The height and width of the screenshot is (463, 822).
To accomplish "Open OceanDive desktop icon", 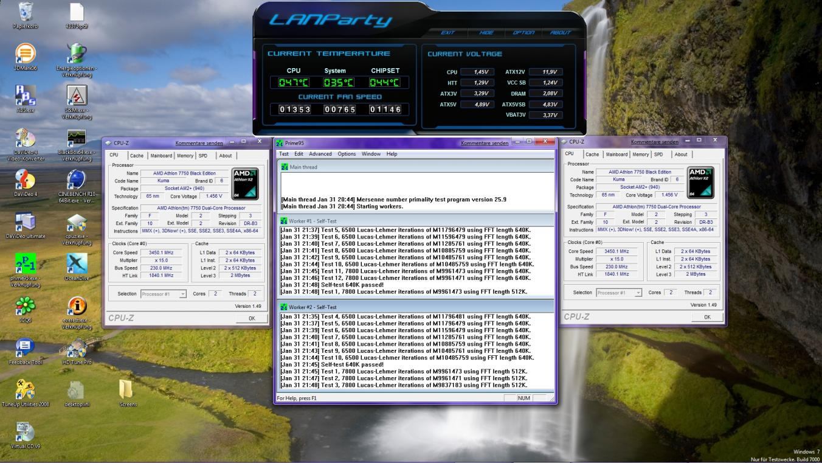I will tap(77, 263).
